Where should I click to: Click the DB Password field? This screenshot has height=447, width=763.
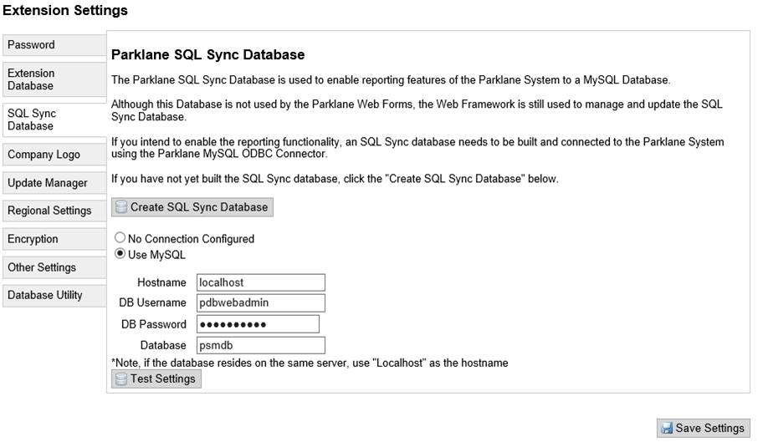[x=258, y=324]
